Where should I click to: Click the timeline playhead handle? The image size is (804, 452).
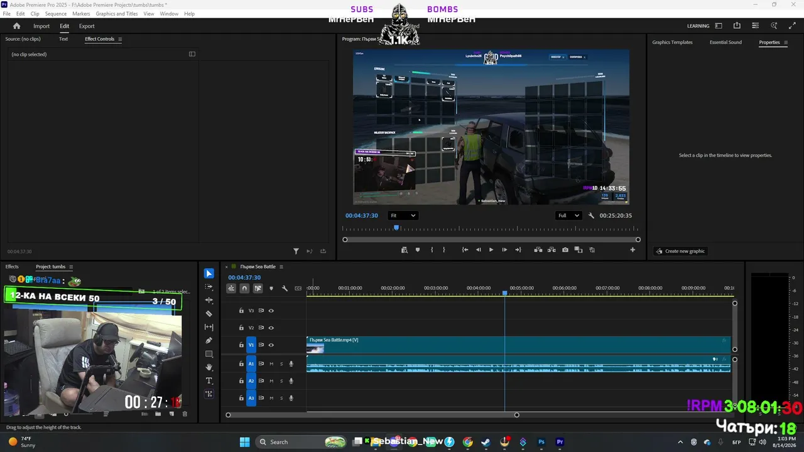[504, 293]
